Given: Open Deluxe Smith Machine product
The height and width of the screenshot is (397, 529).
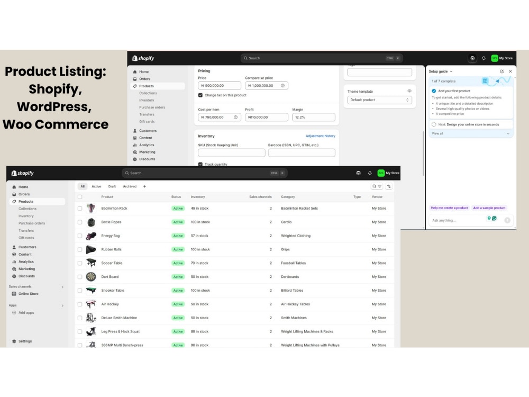Looking at the screenshot, I should pos(119,318).
